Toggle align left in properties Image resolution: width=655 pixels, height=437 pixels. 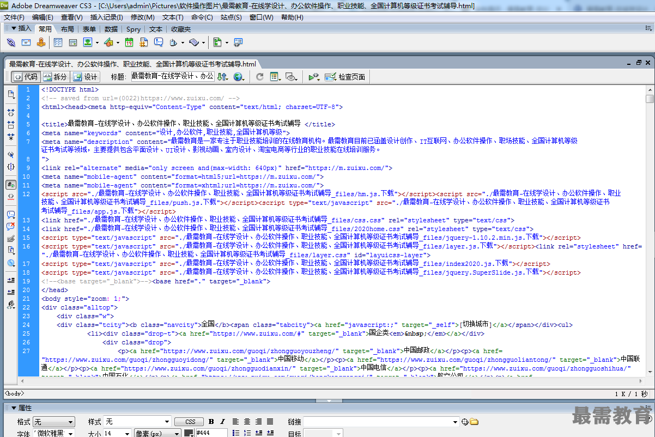(x=235, y=422)
